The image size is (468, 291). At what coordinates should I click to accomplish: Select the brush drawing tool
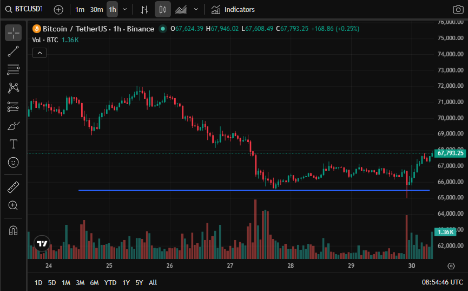coord(13,126)
